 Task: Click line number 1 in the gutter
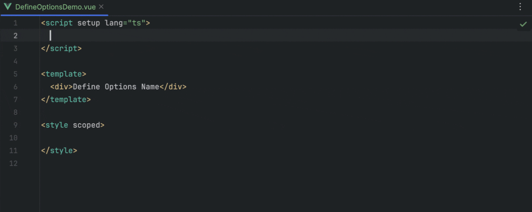(x=15, y=23)
